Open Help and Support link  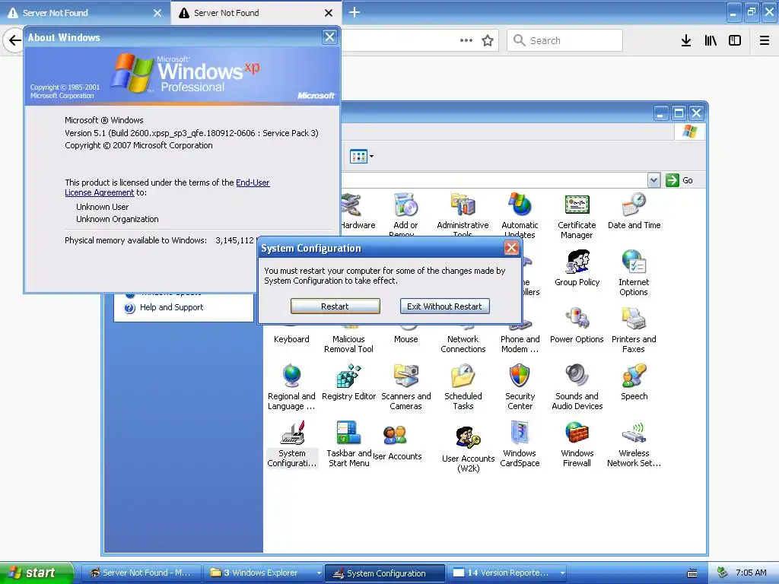pyautogui.click(x=171, y=307)
